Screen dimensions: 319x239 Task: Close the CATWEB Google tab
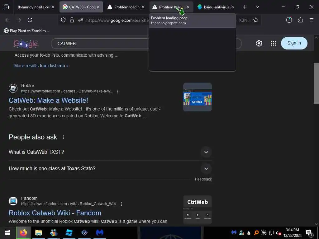[98, 7]
